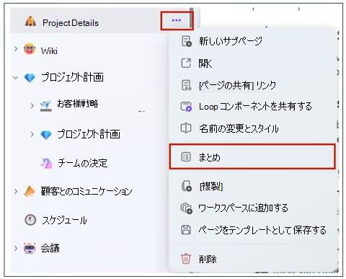Viewport: 346px width, 279px height.
Task: Click the Project Details page icon
Action: pyautogui.click(x=30, y=22)
